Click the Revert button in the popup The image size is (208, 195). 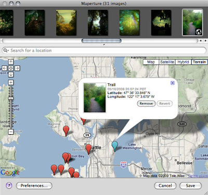pos(165,103)
